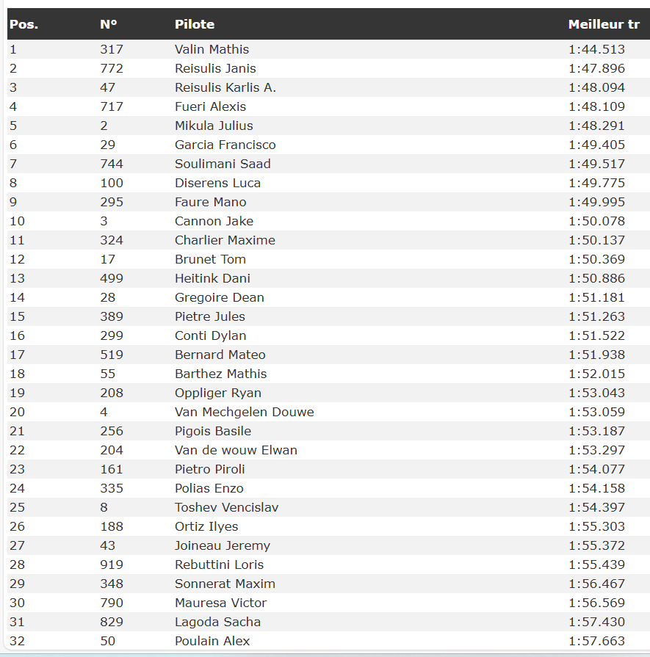650x657 pixels.
Task: Click pilot name Poulain Alex
Action: coord(212,641)
